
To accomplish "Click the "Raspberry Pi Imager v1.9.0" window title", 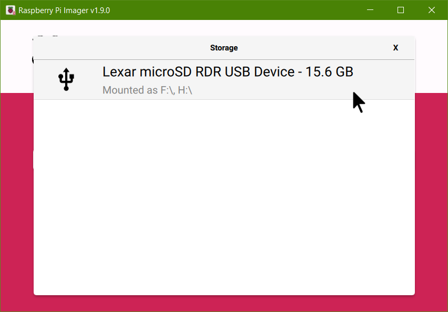I will [x=64, y=11].
